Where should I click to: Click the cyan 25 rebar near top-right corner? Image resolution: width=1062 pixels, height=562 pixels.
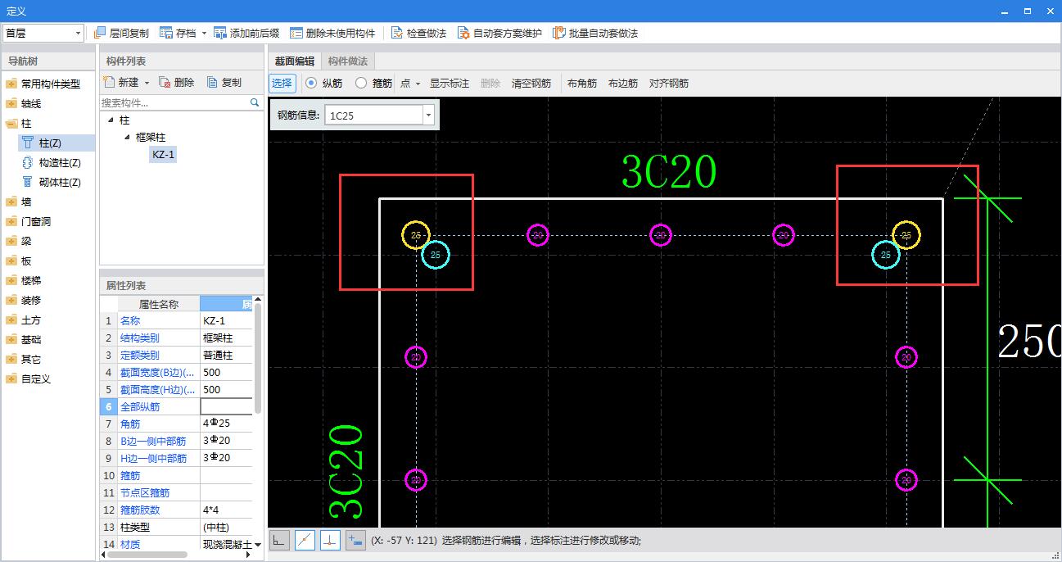tap(885, 255)
